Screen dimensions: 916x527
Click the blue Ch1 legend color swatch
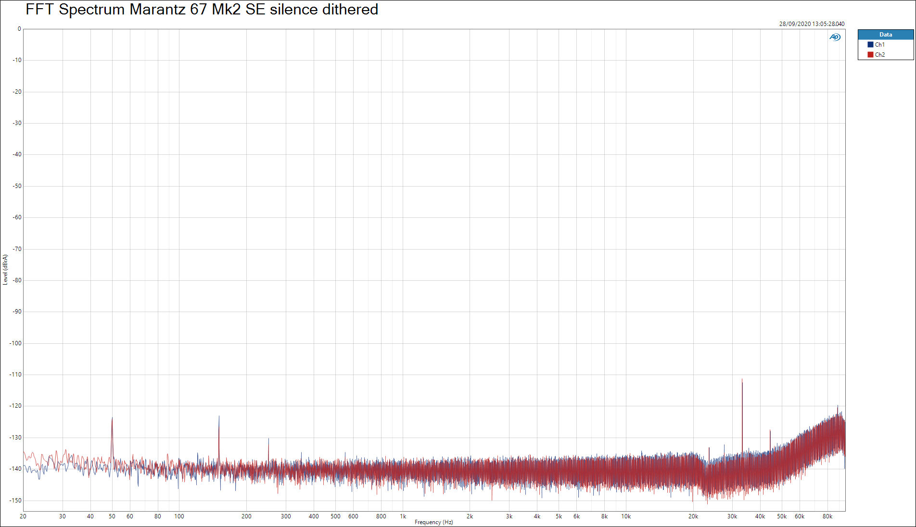pyautogui.click(x=870, y=45)
